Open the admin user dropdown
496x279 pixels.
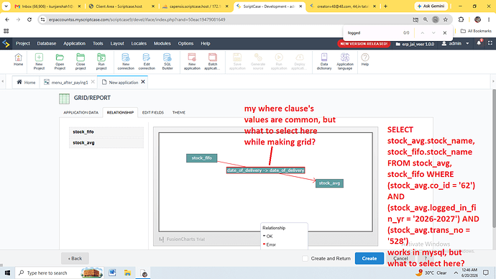[455, 43]
